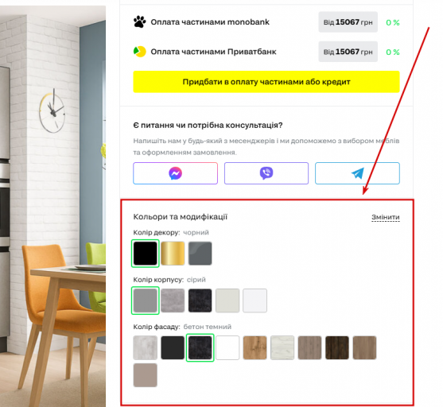Pick selected dark concrete facade swatch
Viewport: 443px width, 407px height.
pyautogui.click(x=200, y=347)
